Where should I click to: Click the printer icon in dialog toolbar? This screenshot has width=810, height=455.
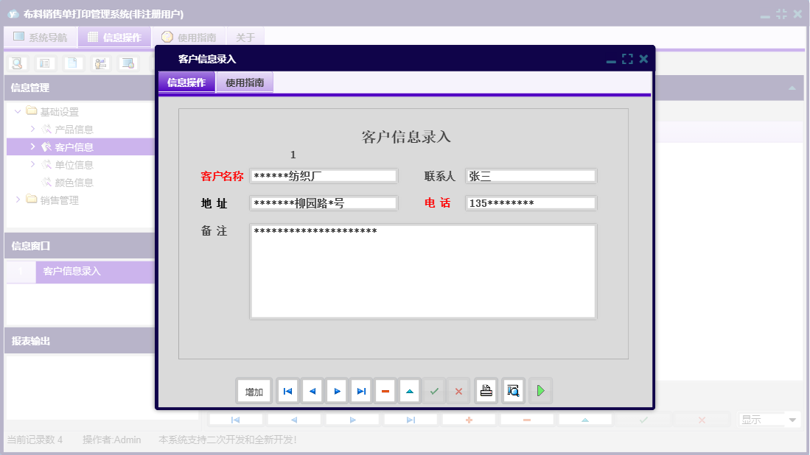coord(486,391)
